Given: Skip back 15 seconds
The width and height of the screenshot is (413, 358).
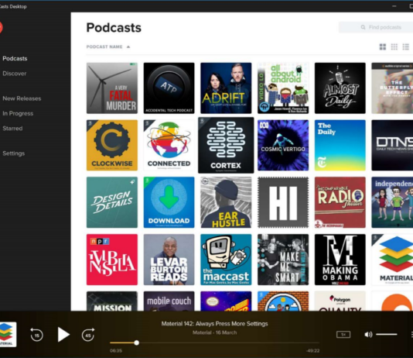Looking at the screenshot, I should click(x=36, y=335).
